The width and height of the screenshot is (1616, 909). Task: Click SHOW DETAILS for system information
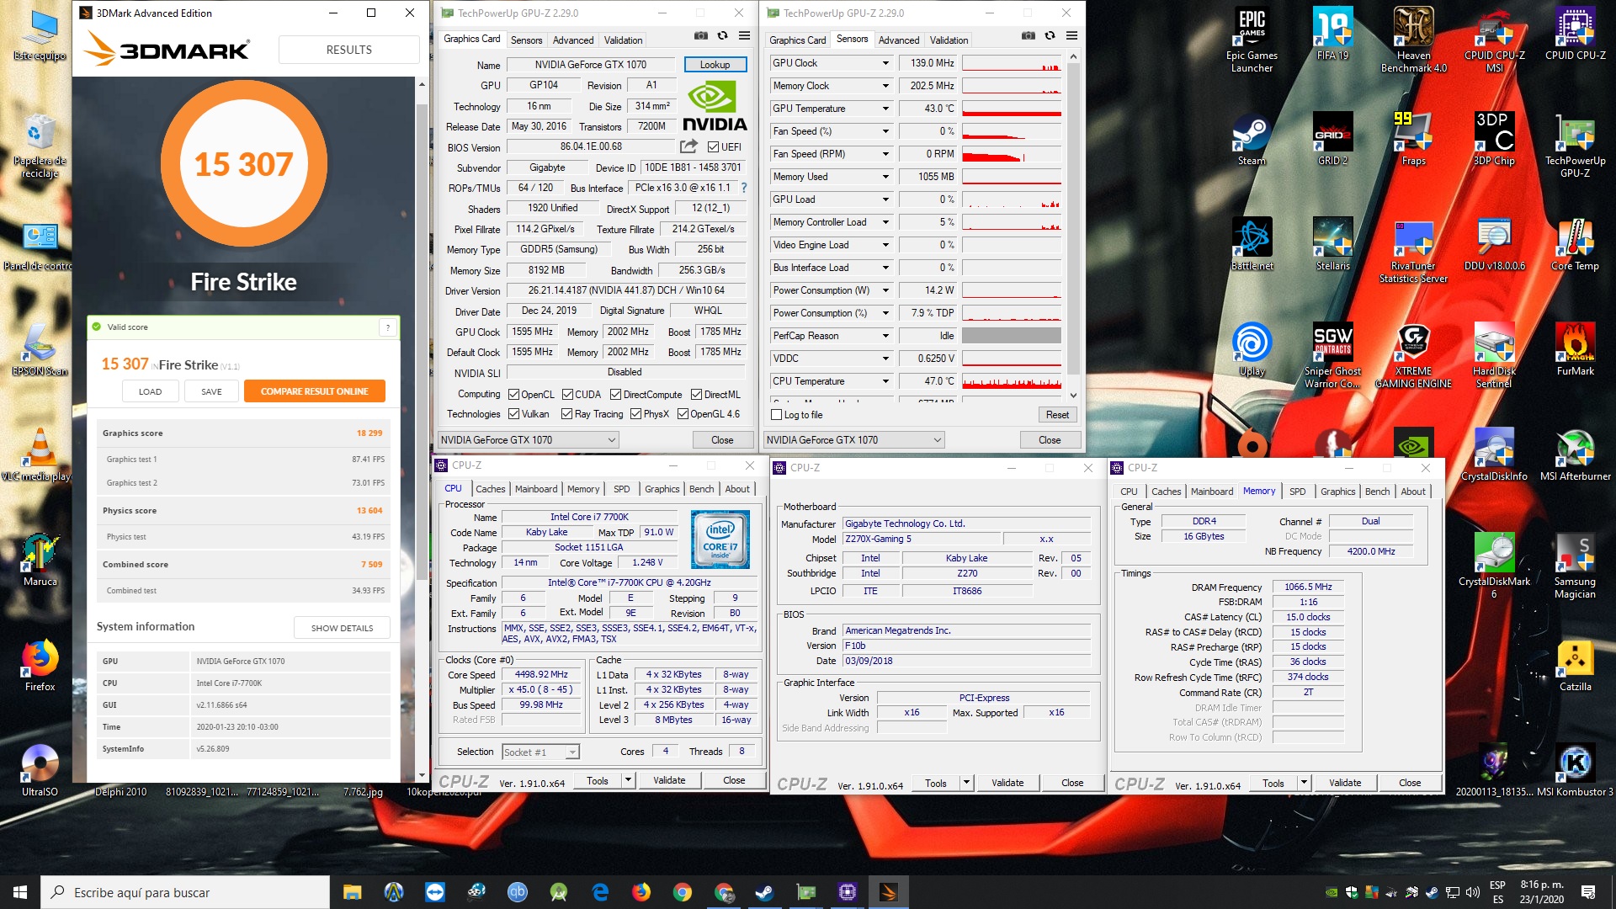click(x=342, y=628)
